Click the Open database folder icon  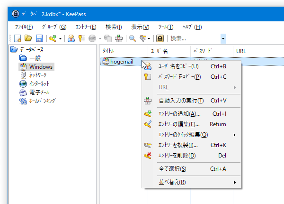(x=28, y=38)
